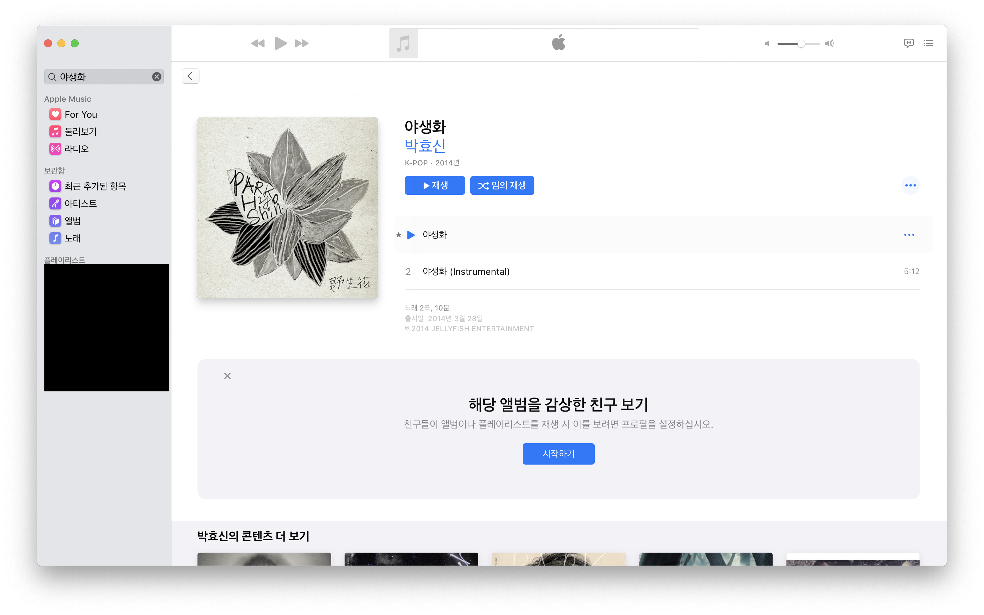Open the lyrics panel icon

pyautogui.click(x=908, y=43)
